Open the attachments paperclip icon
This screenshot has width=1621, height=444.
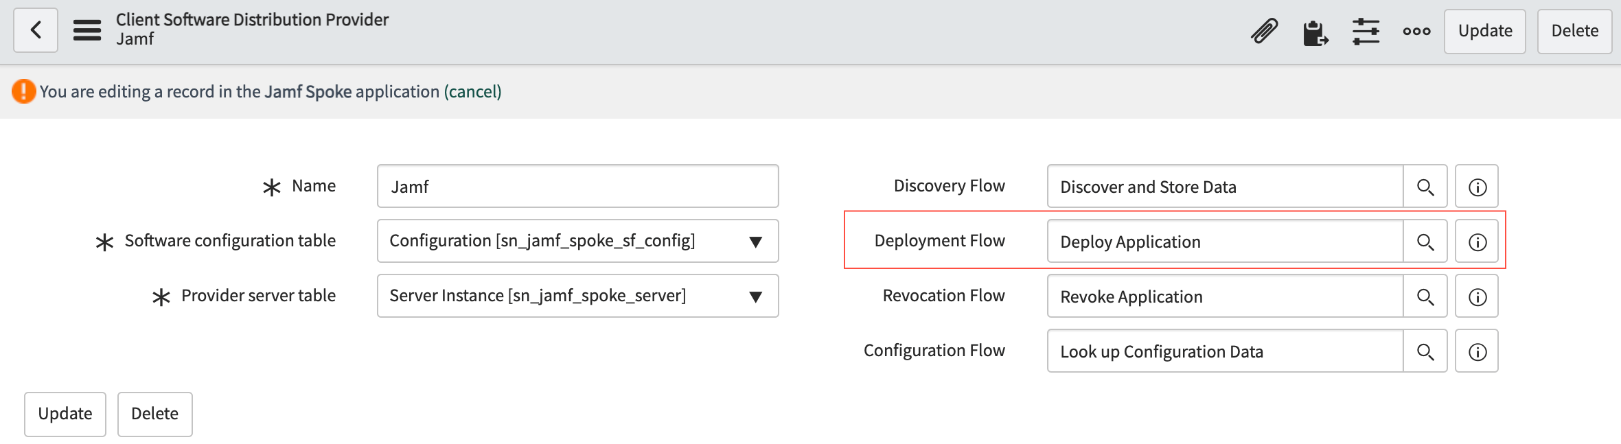(1264, 31)
